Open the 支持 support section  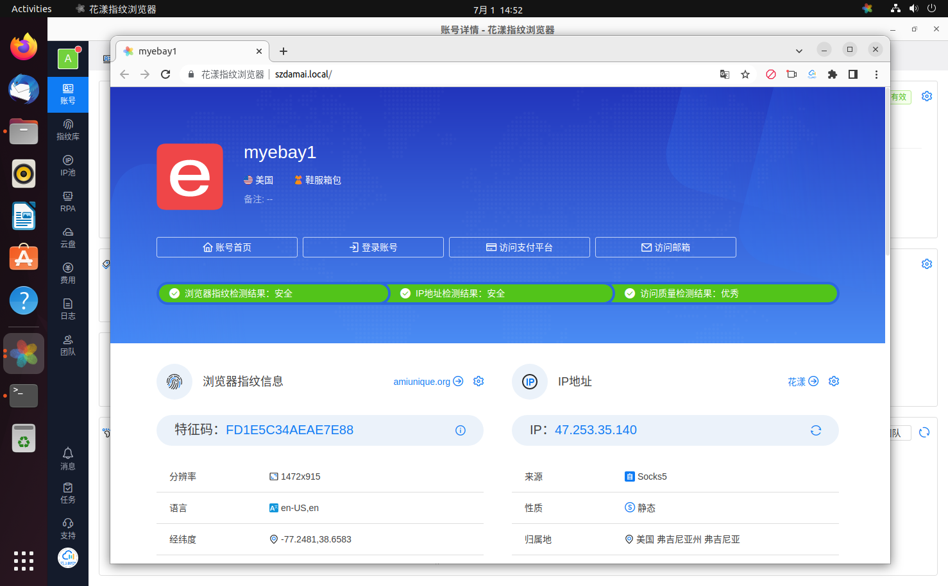tap(68, 528)
